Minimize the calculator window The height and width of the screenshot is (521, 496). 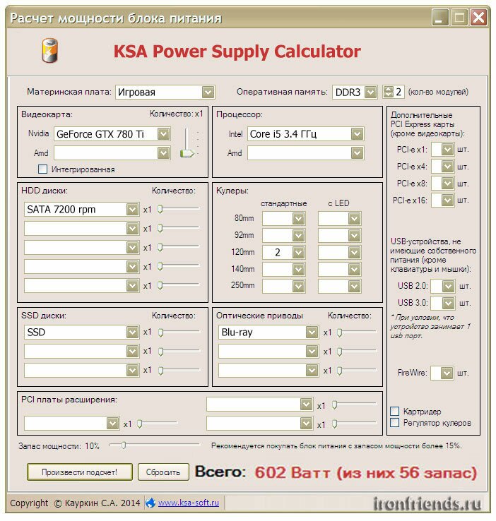tap(439, 17)
